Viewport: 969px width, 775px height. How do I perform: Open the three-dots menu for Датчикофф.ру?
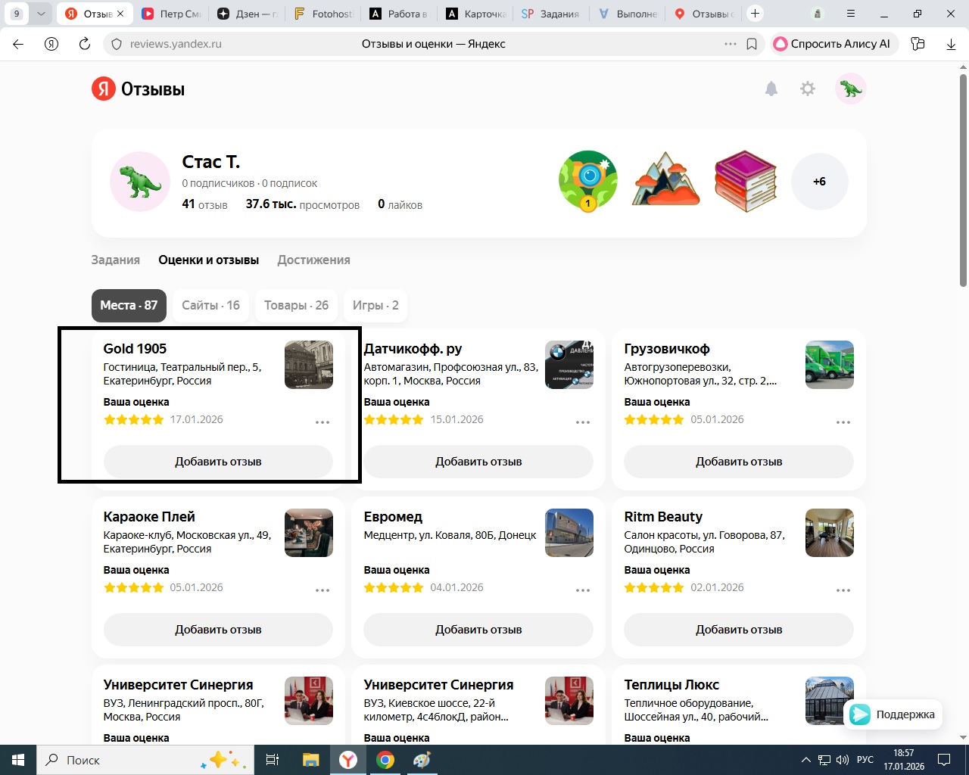tap(583, 422)
